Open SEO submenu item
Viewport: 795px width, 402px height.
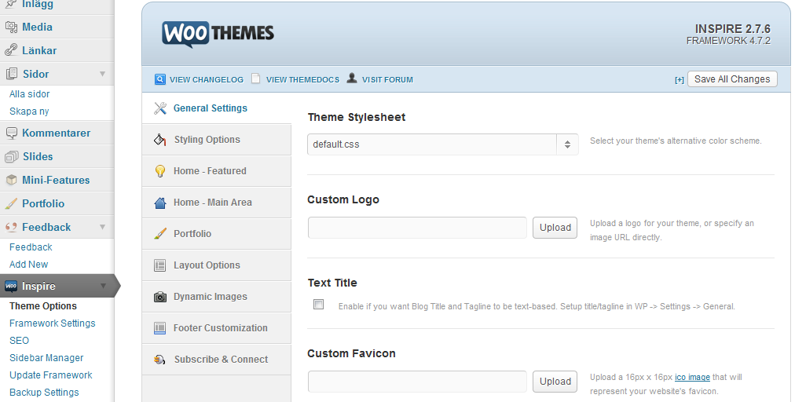click(19, 340)
